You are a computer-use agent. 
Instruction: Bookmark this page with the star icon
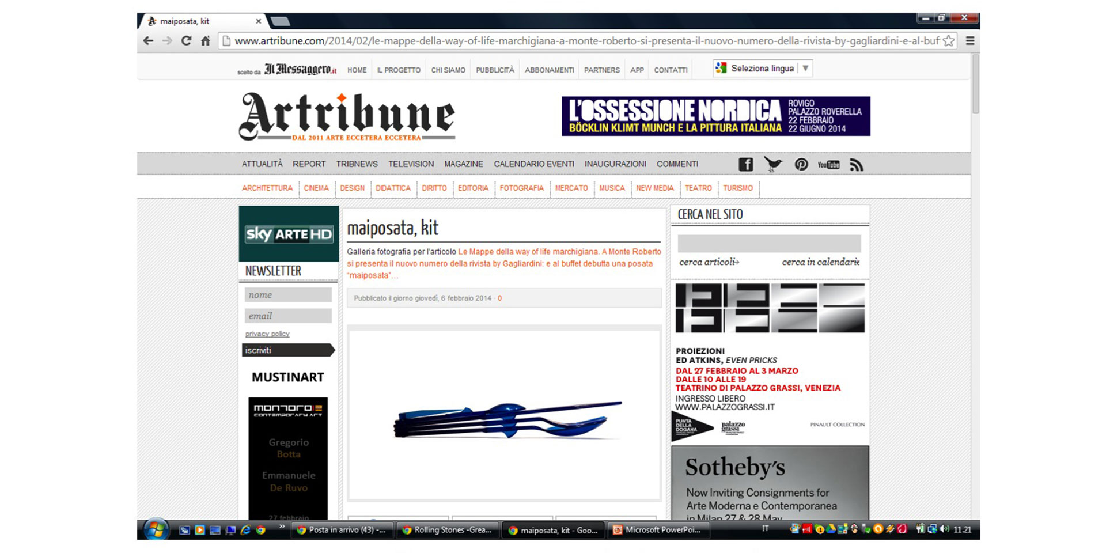(949, 41)
